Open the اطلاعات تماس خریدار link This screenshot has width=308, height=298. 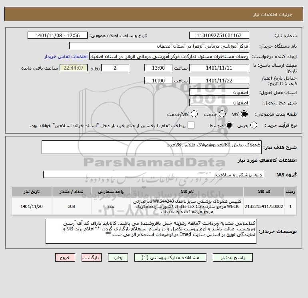pos(66,56)
